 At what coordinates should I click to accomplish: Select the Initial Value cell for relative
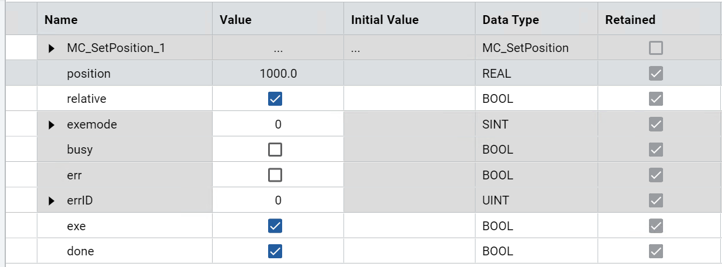(x=409, y=99)
